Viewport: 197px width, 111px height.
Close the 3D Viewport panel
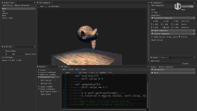coord(148,3)
